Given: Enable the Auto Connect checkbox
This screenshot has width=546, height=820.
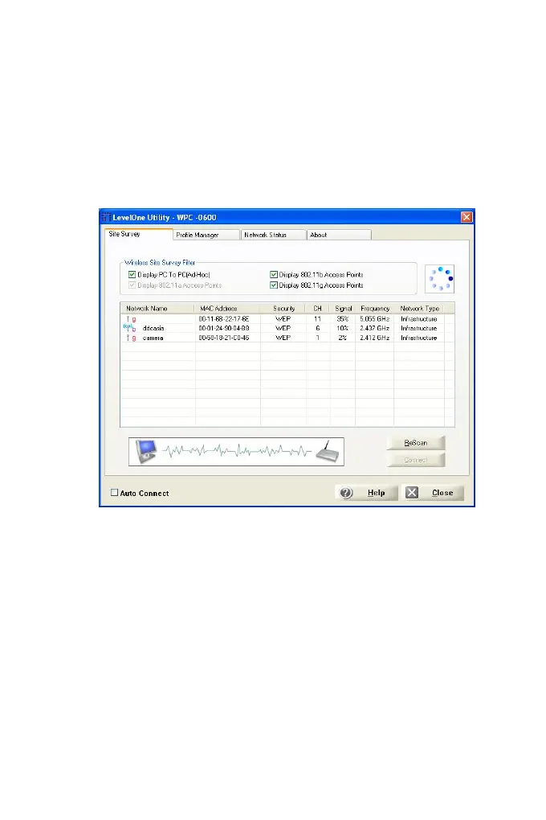Looking at the screenshot, I should [115, 493].
